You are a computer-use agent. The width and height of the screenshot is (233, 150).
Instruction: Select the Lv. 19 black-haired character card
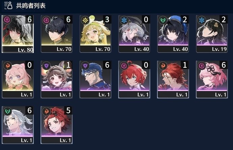click(212, 34)
